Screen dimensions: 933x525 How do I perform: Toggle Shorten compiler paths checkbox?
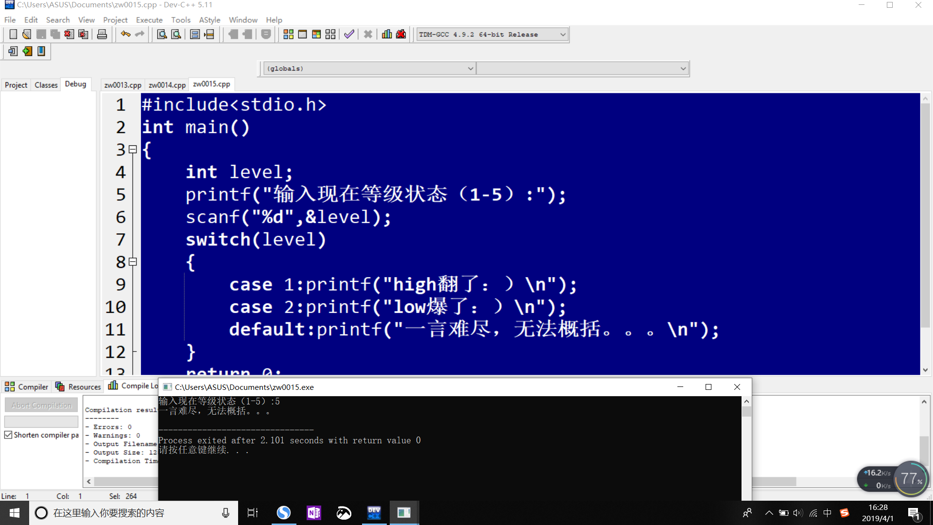8,435
